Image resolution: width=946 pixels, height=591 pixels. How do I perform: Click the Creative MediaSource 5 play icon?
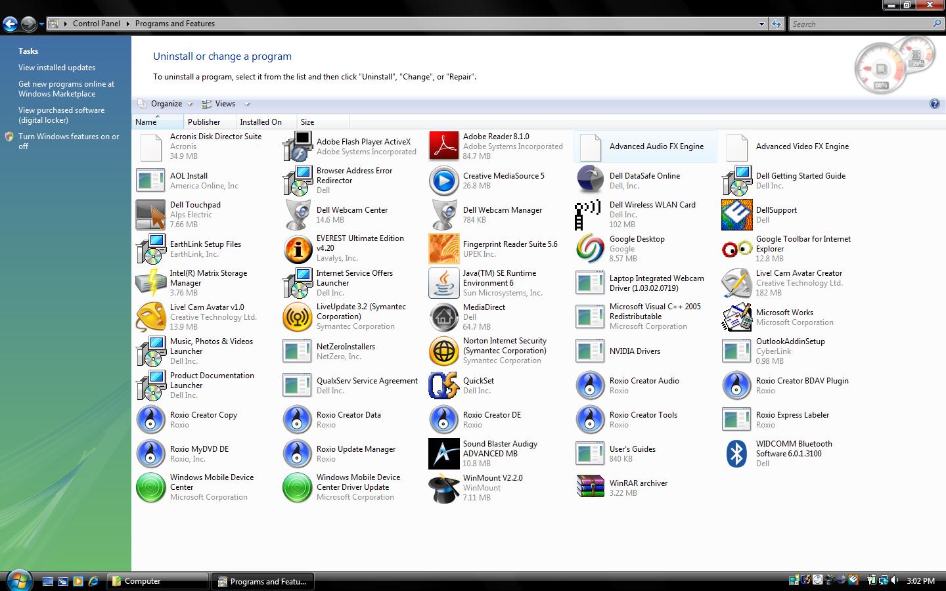click(x=443, y=181)
